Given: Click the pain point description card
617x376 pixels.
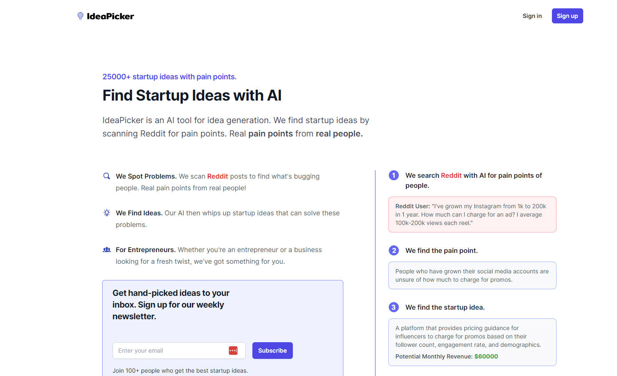Looking at the screenshot, I should click(x=472, y=275).
